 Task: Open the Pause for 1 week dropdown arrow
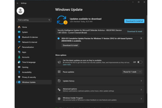click(x=140, y=72)
